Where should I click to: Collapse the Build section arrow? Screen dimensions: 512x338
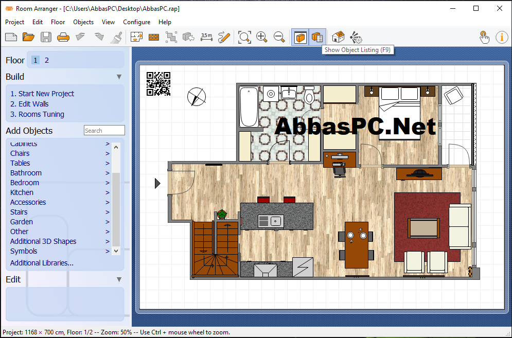pyautogui.click(x=119, y=77)
